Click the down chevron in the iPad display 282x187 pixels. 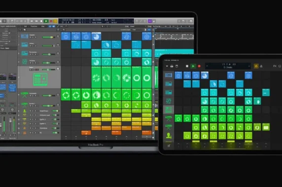249,66
